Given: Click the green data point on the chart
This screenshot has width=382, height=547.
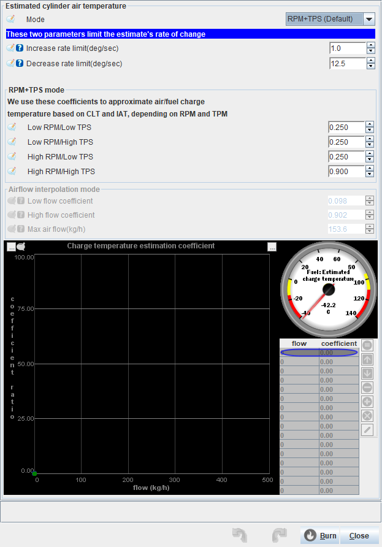Looking at the screenshot, I should [34, 473].
